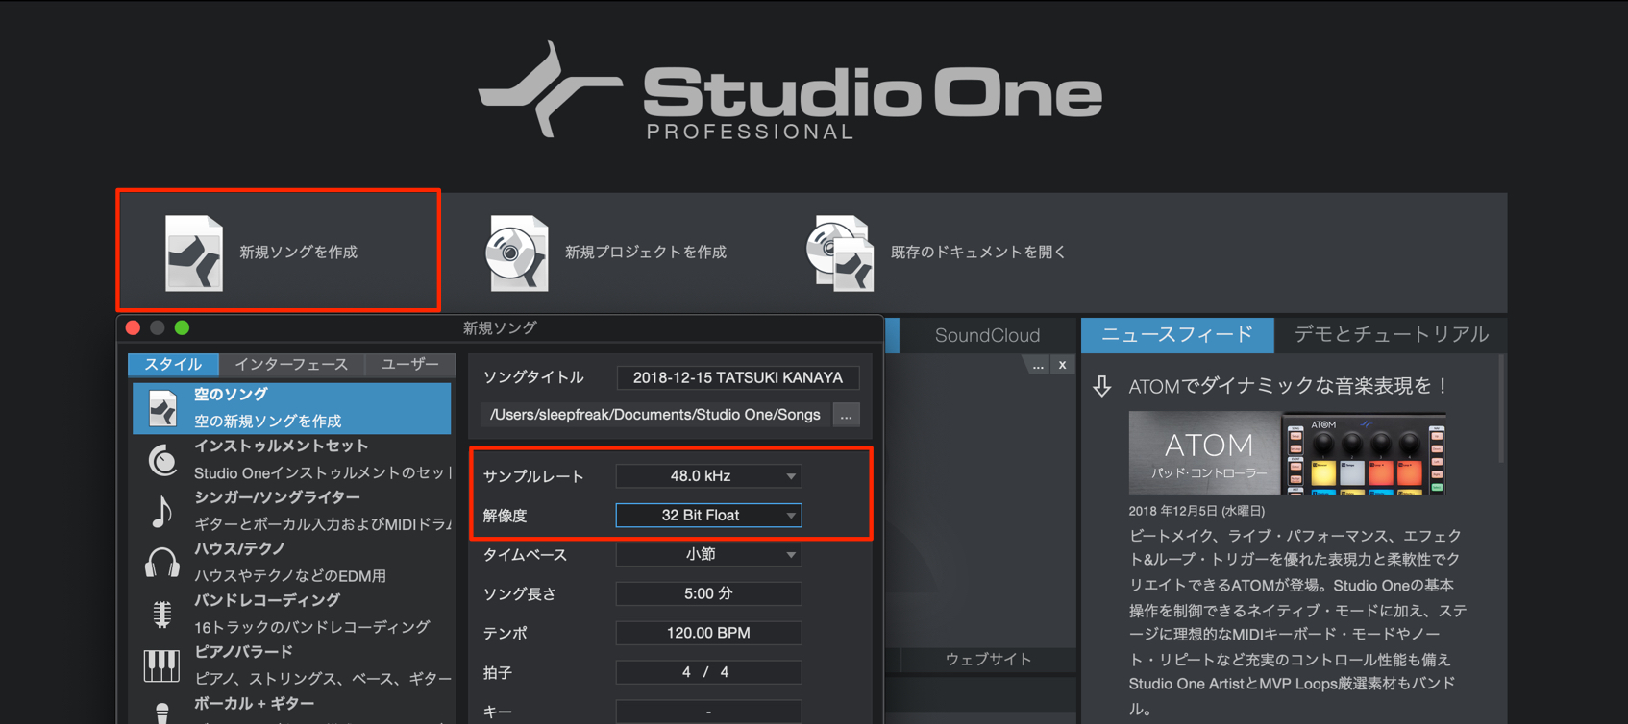Image resolution: width=1628 pixels, height=724 pixels.
Task: Open the SoundCloud tab
Action: pos(987,335)
